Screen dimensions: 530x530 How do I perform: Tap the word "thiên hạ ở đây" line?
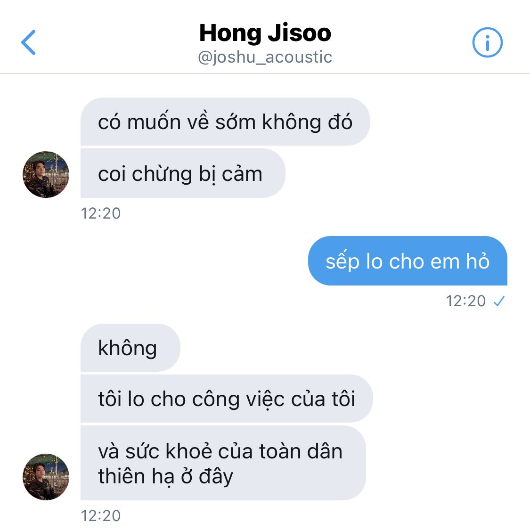tap(166, 477)
